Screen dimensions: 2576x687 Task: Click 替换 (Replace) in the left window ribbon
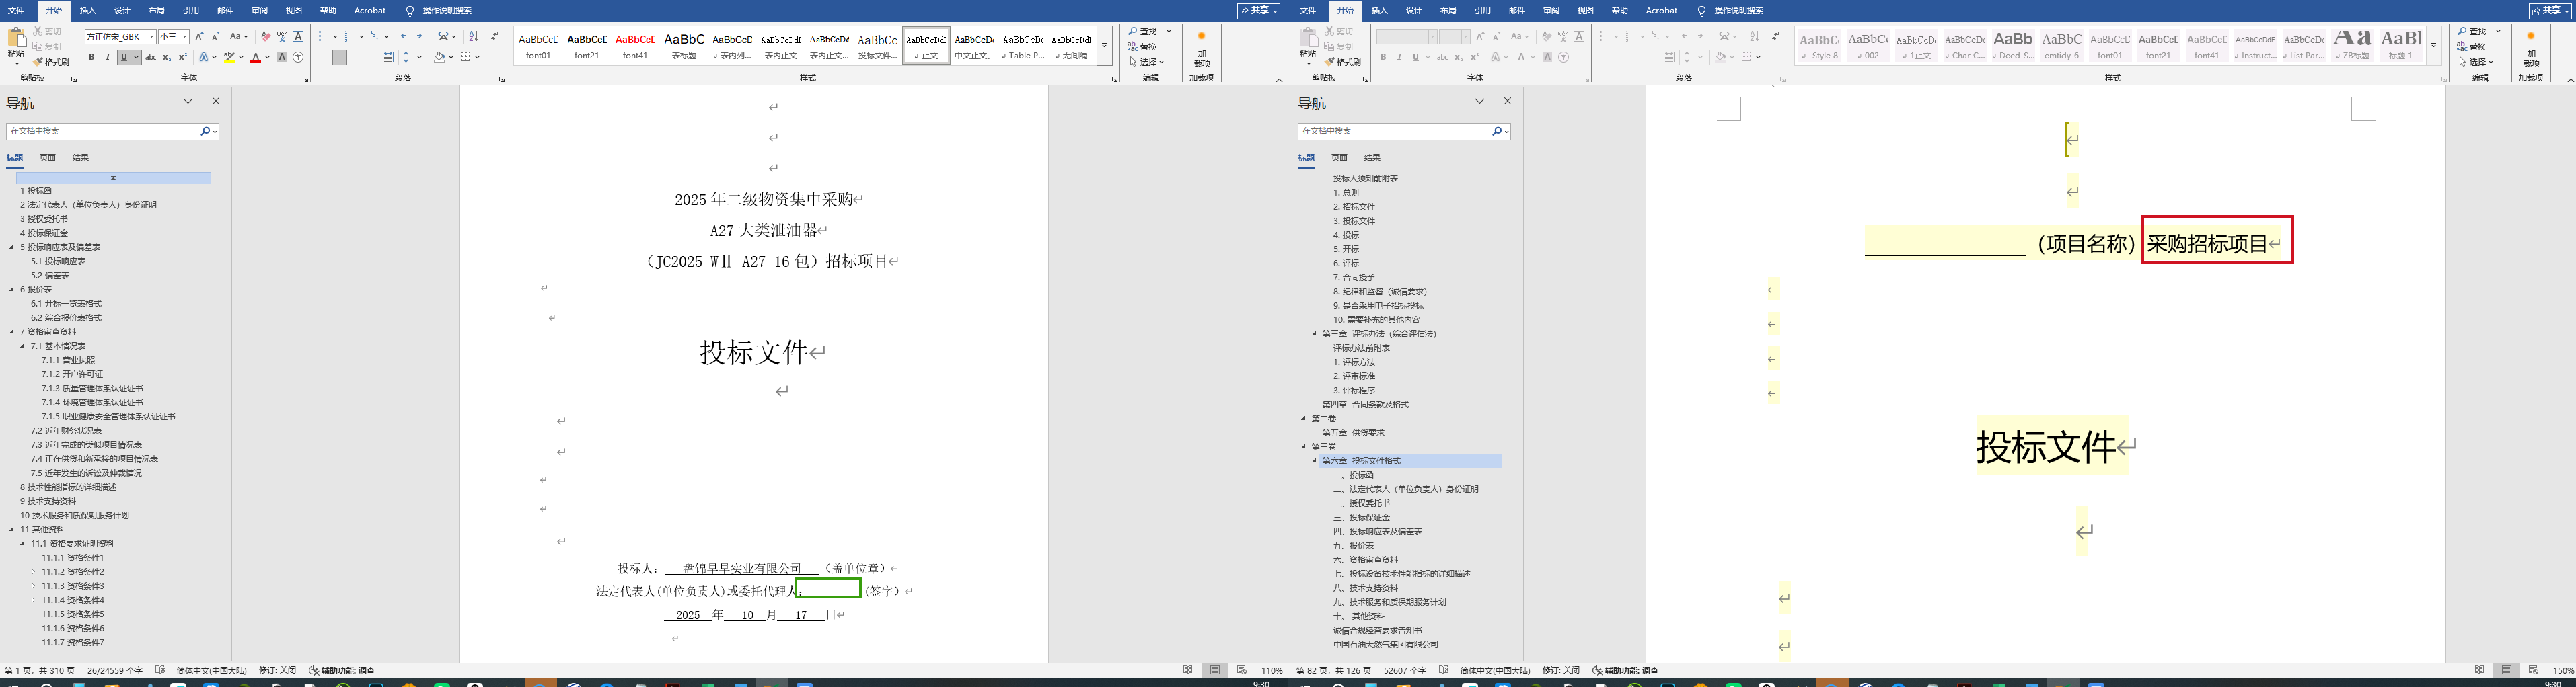pyautogui.click(x=1143, y=47)
